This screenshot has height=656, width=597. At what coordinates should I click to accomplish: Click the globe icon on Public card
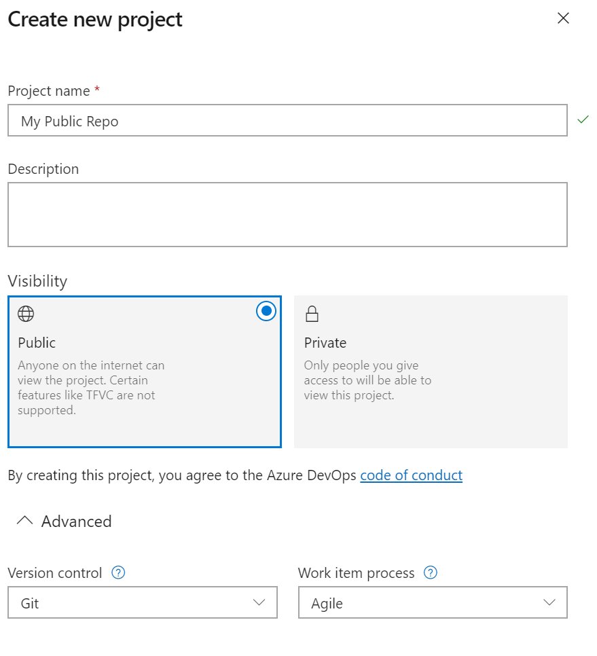26,314
